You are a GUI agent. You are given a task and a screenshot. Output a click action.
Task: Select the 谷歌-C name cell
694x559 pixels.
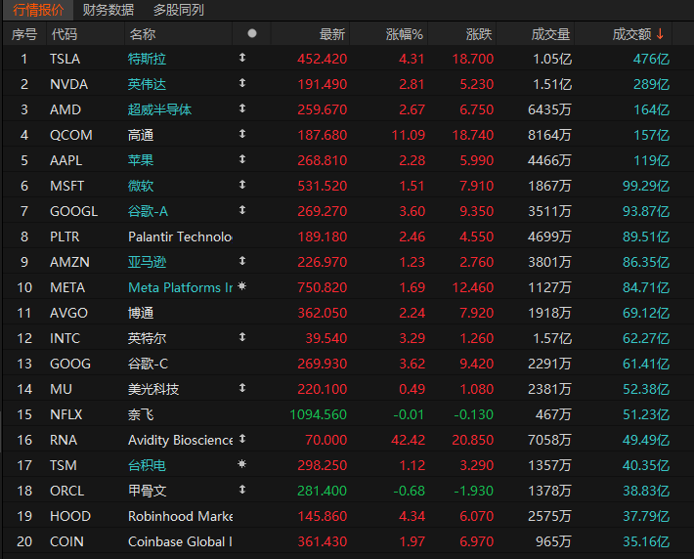coord(148,364)
